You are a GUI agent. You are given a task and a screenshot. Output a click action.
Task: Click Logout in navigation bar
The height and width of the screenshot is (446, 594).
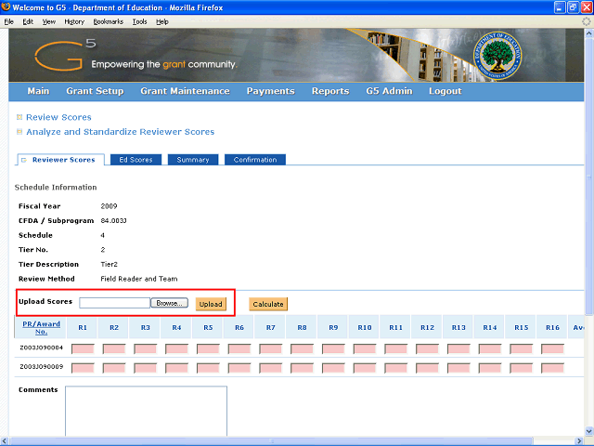445,91
